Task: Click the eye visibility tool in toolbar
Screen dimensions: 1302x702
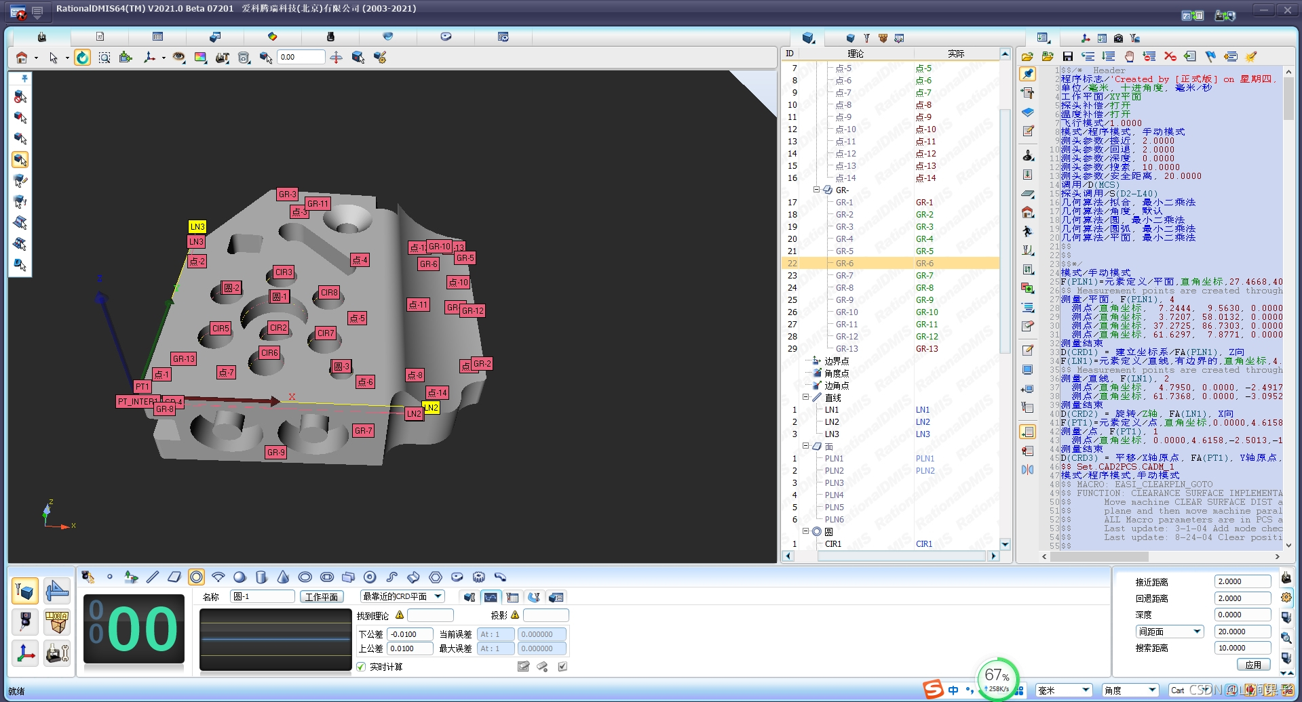Action: (x=178, y=58)
